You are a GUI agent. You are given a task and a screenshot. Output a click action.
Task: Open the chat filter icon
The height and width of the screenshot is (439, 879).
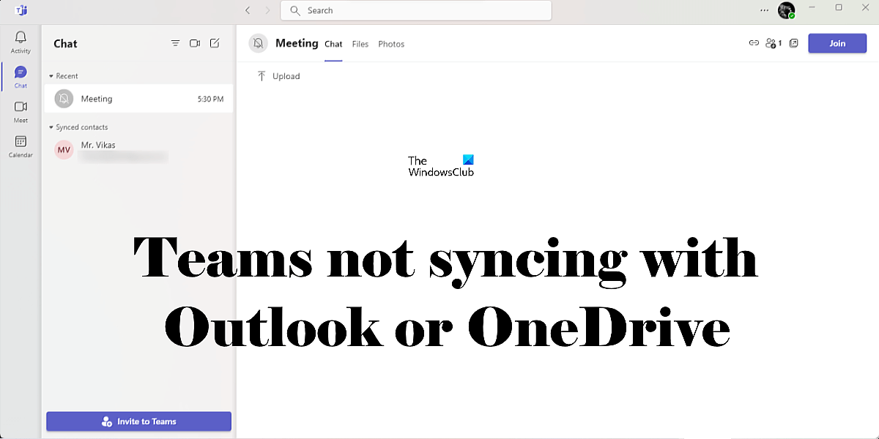pos(175,43)
